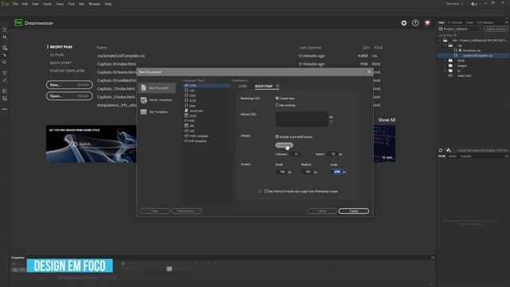Open the Site menu
Screen dimensions: 510x287
point(81,4)
